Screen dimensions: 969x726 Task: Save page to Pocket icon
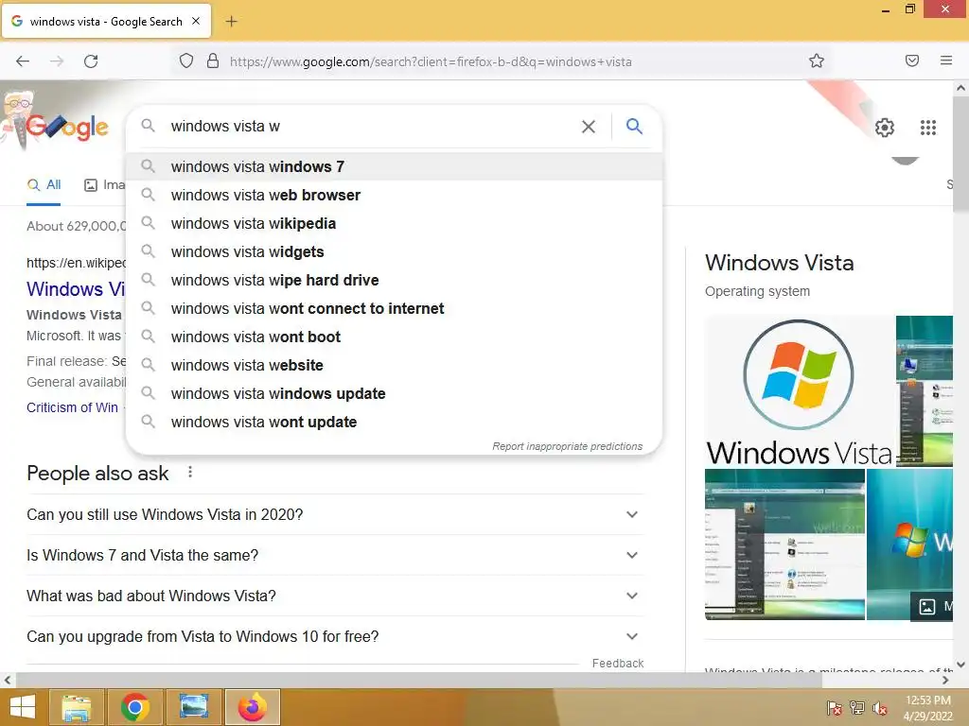(x=912, y=60)
